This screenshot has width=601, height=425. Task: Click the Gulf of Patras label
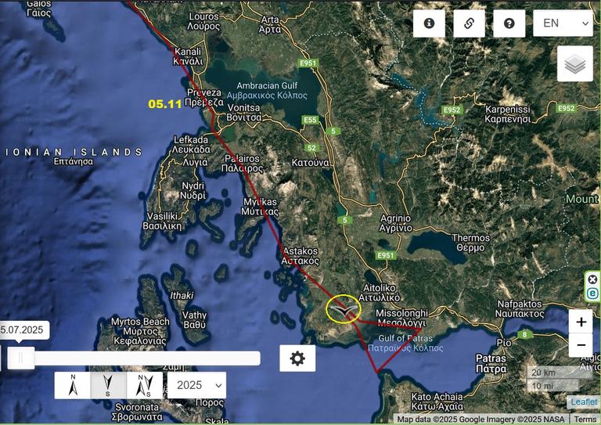tap(405, 344)
